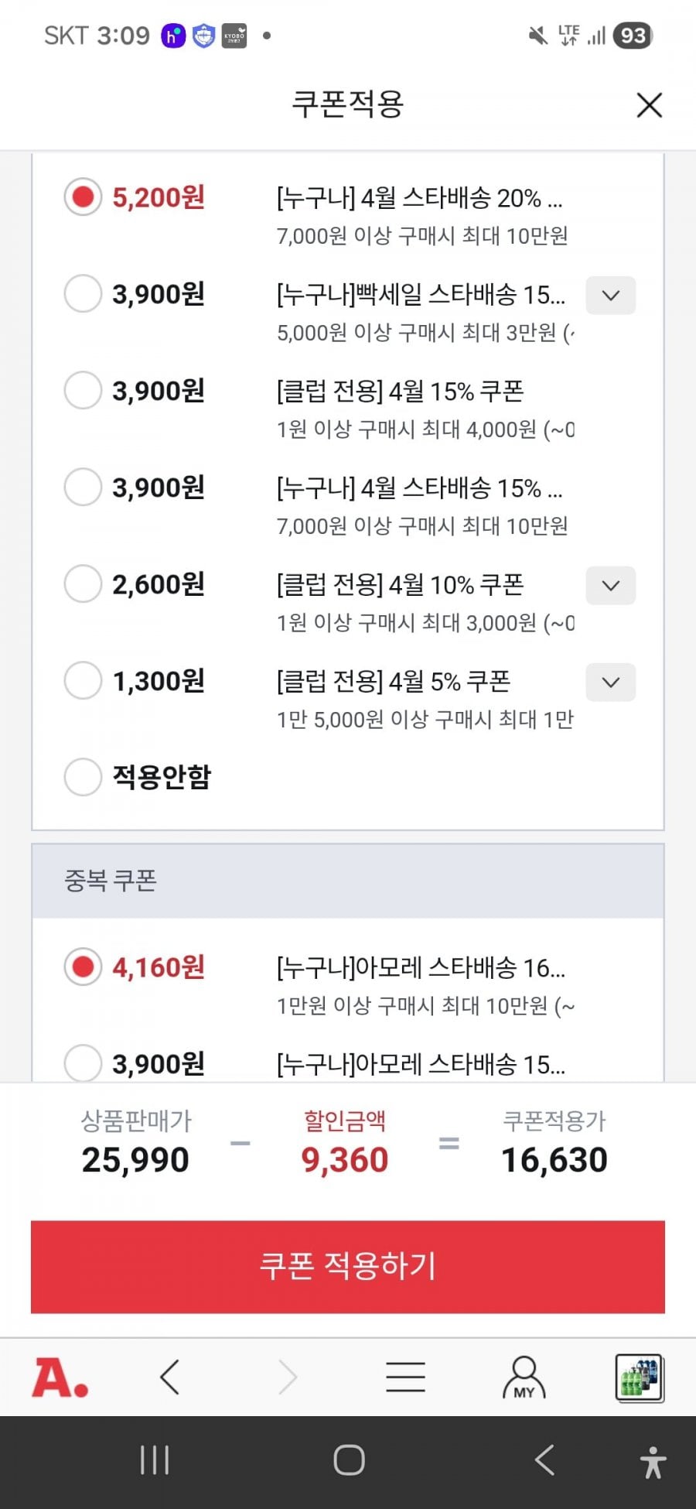This screenshot has height=1509, width=696.
Task: Select the 1,300원 5% coupon radio
Action: pos(83,681)
